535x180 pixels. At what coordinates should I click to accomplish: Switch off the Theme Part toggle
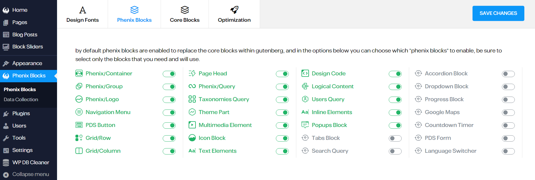(282, 113)
